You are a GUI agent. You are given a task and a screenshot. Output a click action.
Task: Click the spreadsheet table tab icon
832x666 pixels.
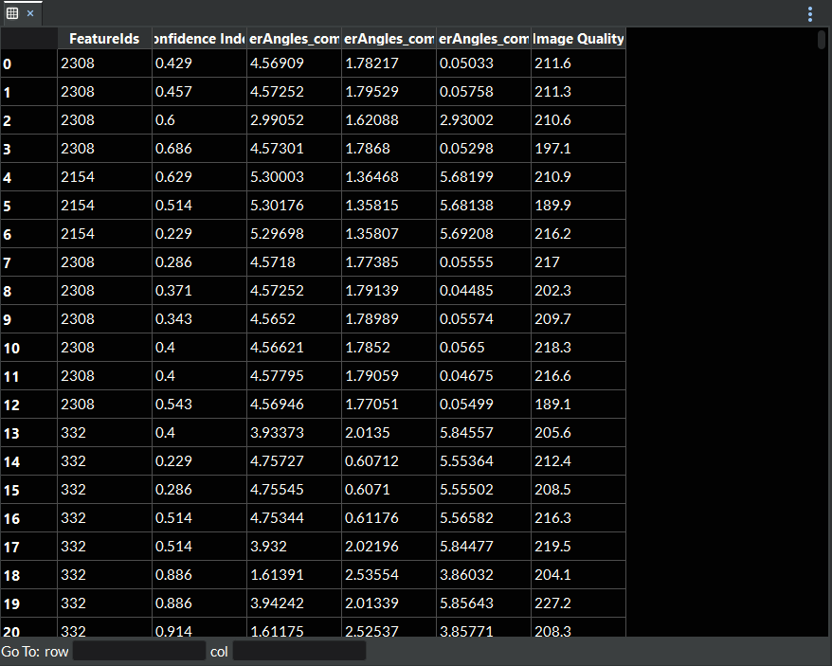point(12,13)
